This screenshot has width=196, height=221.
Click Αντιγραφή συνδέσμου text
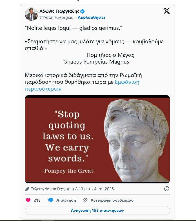click(x=112, y=200)
